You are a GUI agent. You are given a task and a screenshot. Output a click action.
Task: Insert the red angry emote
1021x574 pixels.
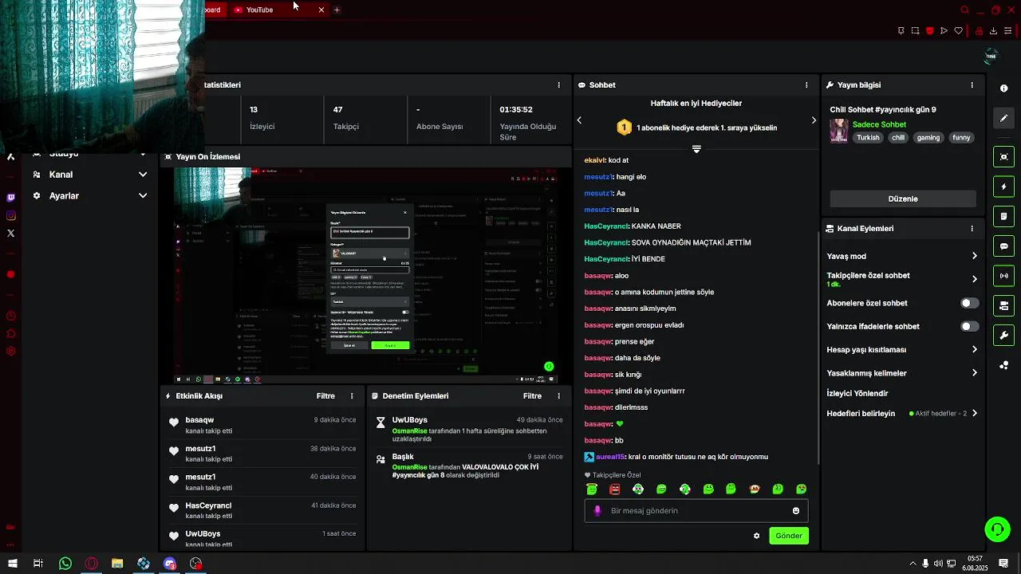pyautogui.click(x=614, y=489)
